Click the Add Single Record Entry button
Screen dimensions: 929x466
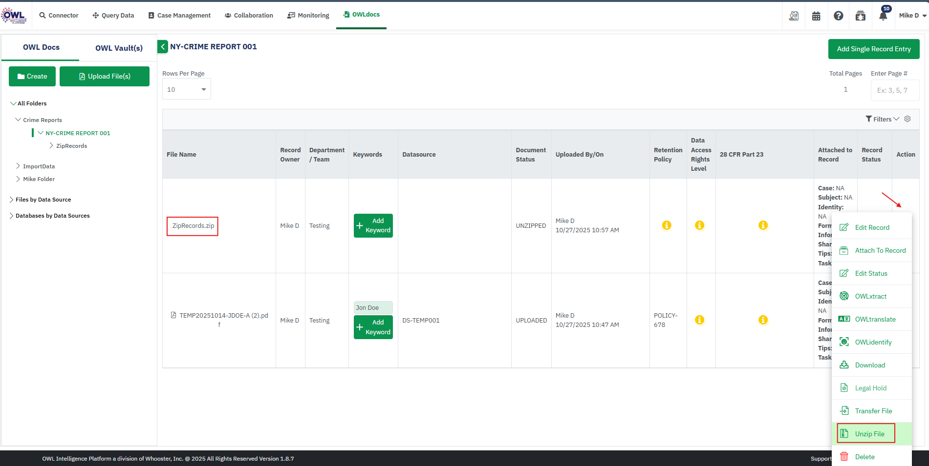[x=873, y=49]
